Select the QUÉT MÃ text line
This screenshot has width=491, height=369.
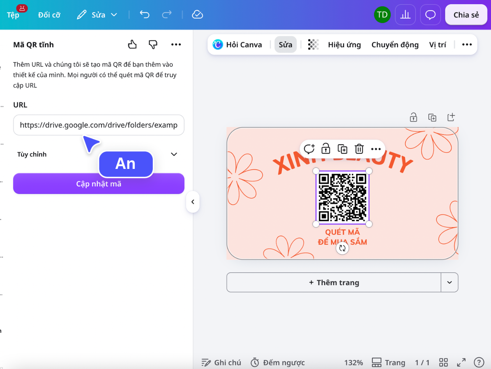point(342,232)
